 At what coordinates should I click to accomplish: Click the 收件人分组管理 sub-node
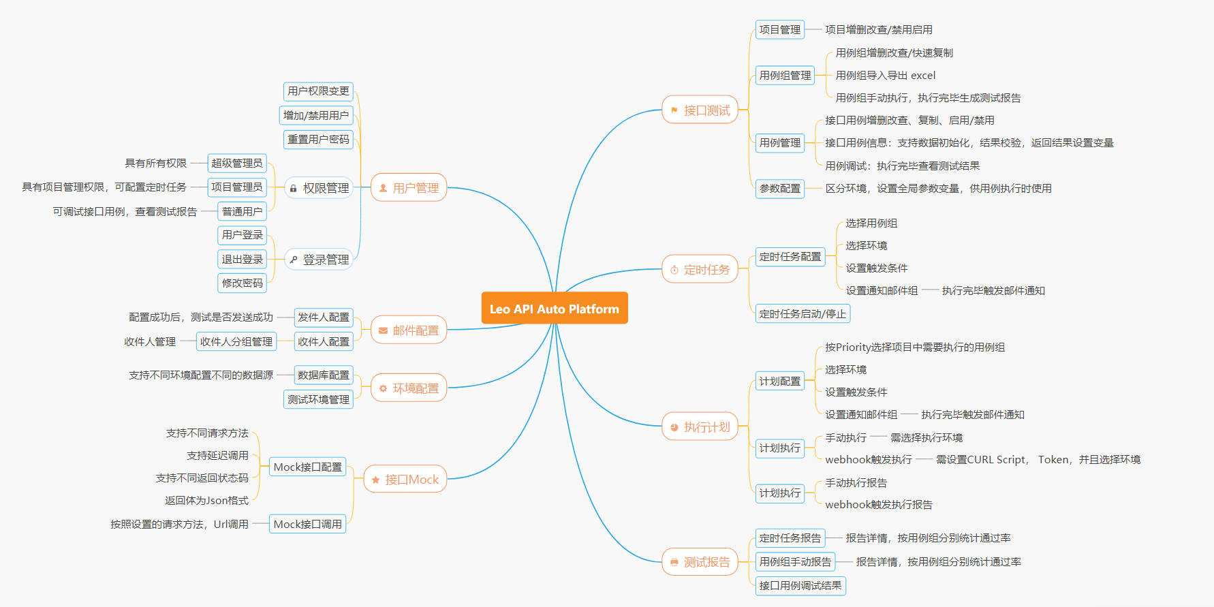pos(236,341)
